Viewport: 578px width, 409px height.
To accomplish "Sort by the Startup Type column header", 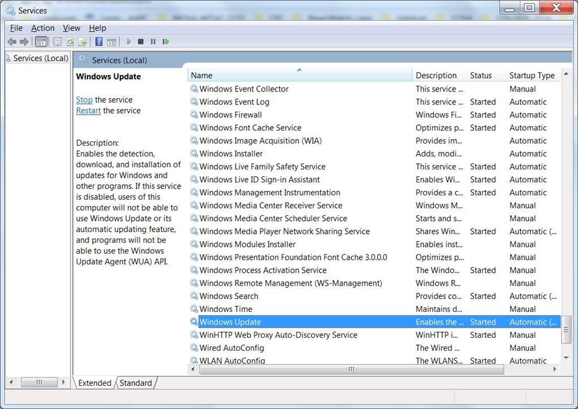I will [533, 75].
